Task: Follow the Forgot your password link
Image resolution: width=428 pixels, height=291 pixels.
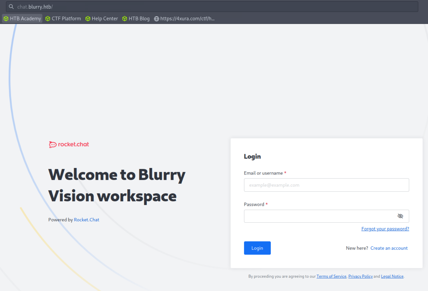Action: point(385,229)
